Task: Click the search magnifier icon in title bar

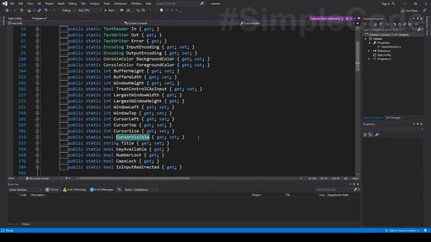Action: point(202,3)
